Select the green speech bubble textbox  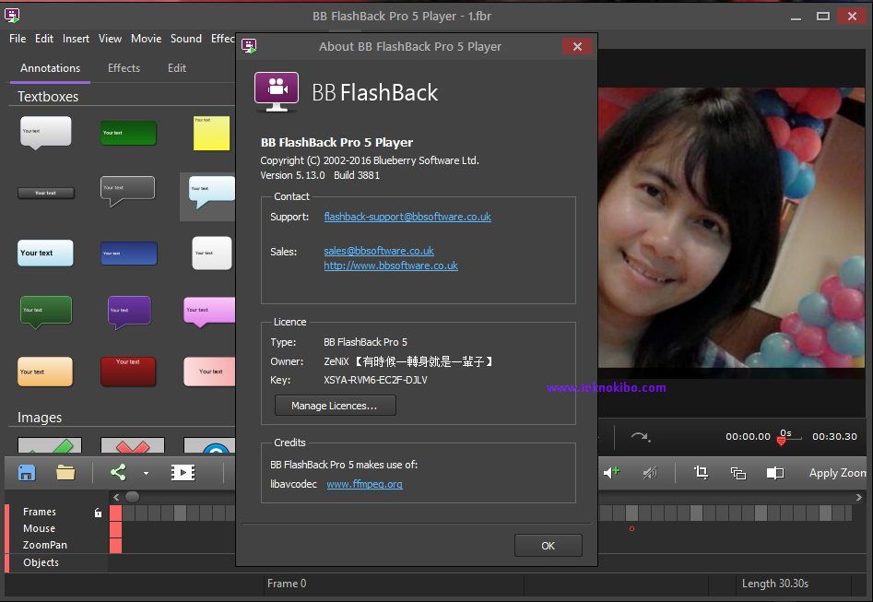pos(46,312)
